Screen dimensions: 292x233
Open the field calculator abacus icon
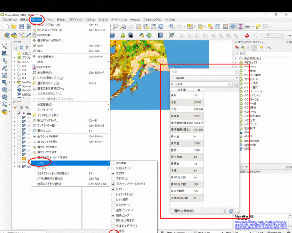(x=225, y=26)
